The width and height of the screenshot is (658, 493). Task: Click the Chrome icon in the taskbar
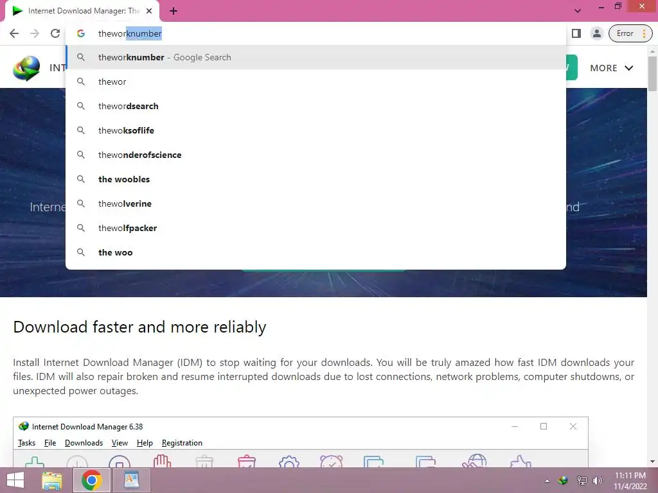(92, 480)
